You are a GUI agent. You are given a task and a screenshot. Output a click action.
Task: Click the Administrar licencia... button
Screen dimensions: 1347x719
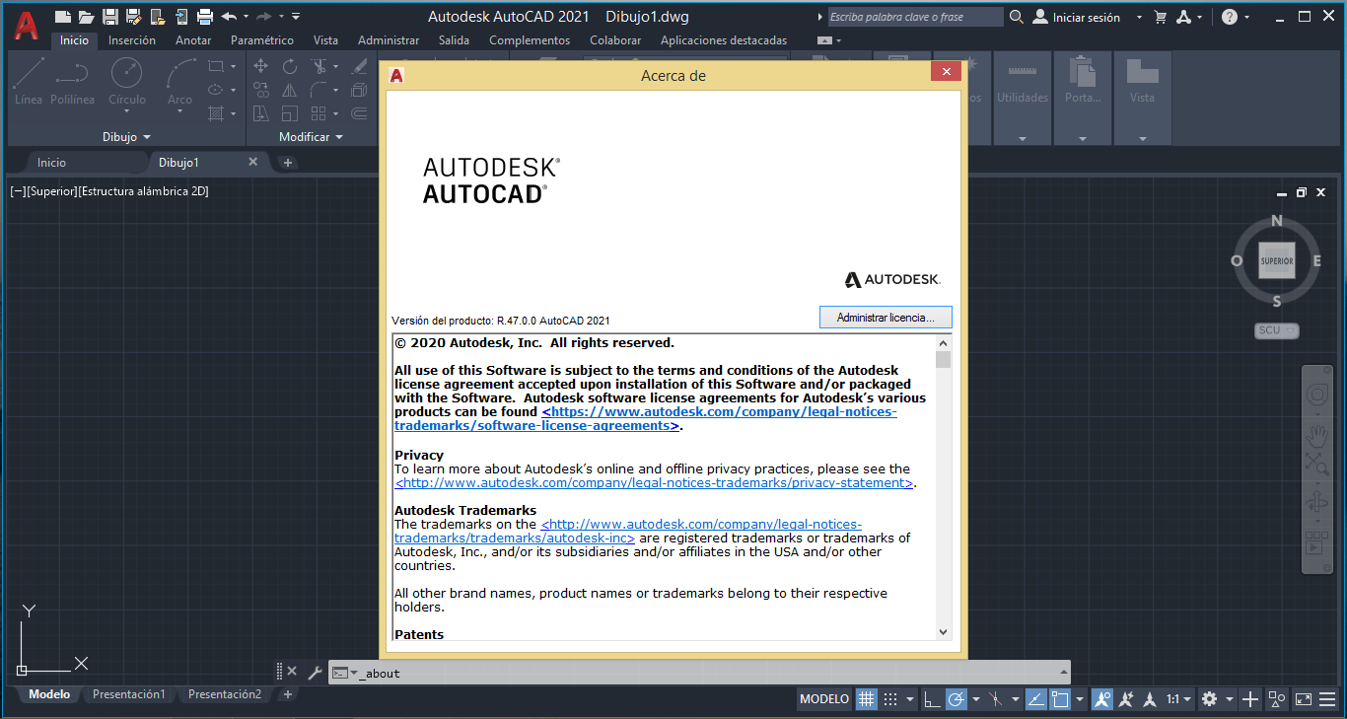tap(886, 318)
